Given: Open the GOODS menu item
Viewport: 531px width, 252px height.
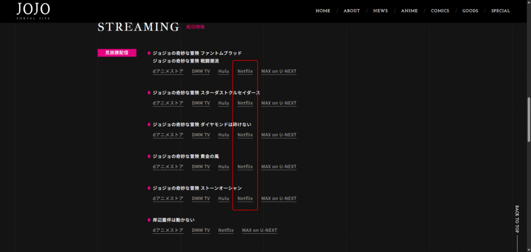Looking at the screenshot, I should 470,11.
